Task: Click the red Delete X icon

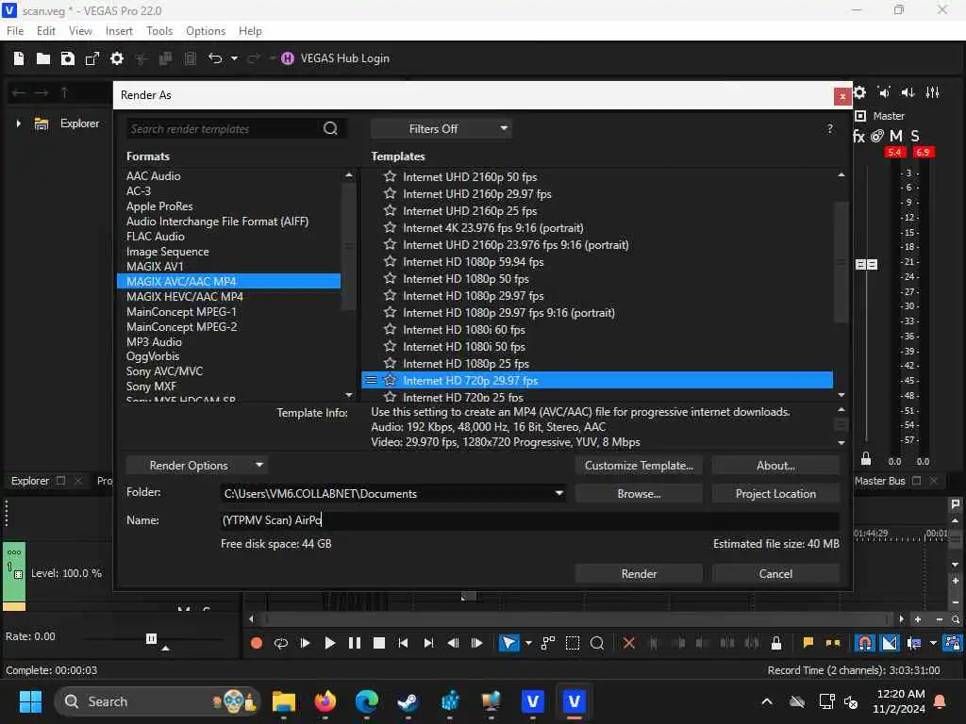Action: 628,643
